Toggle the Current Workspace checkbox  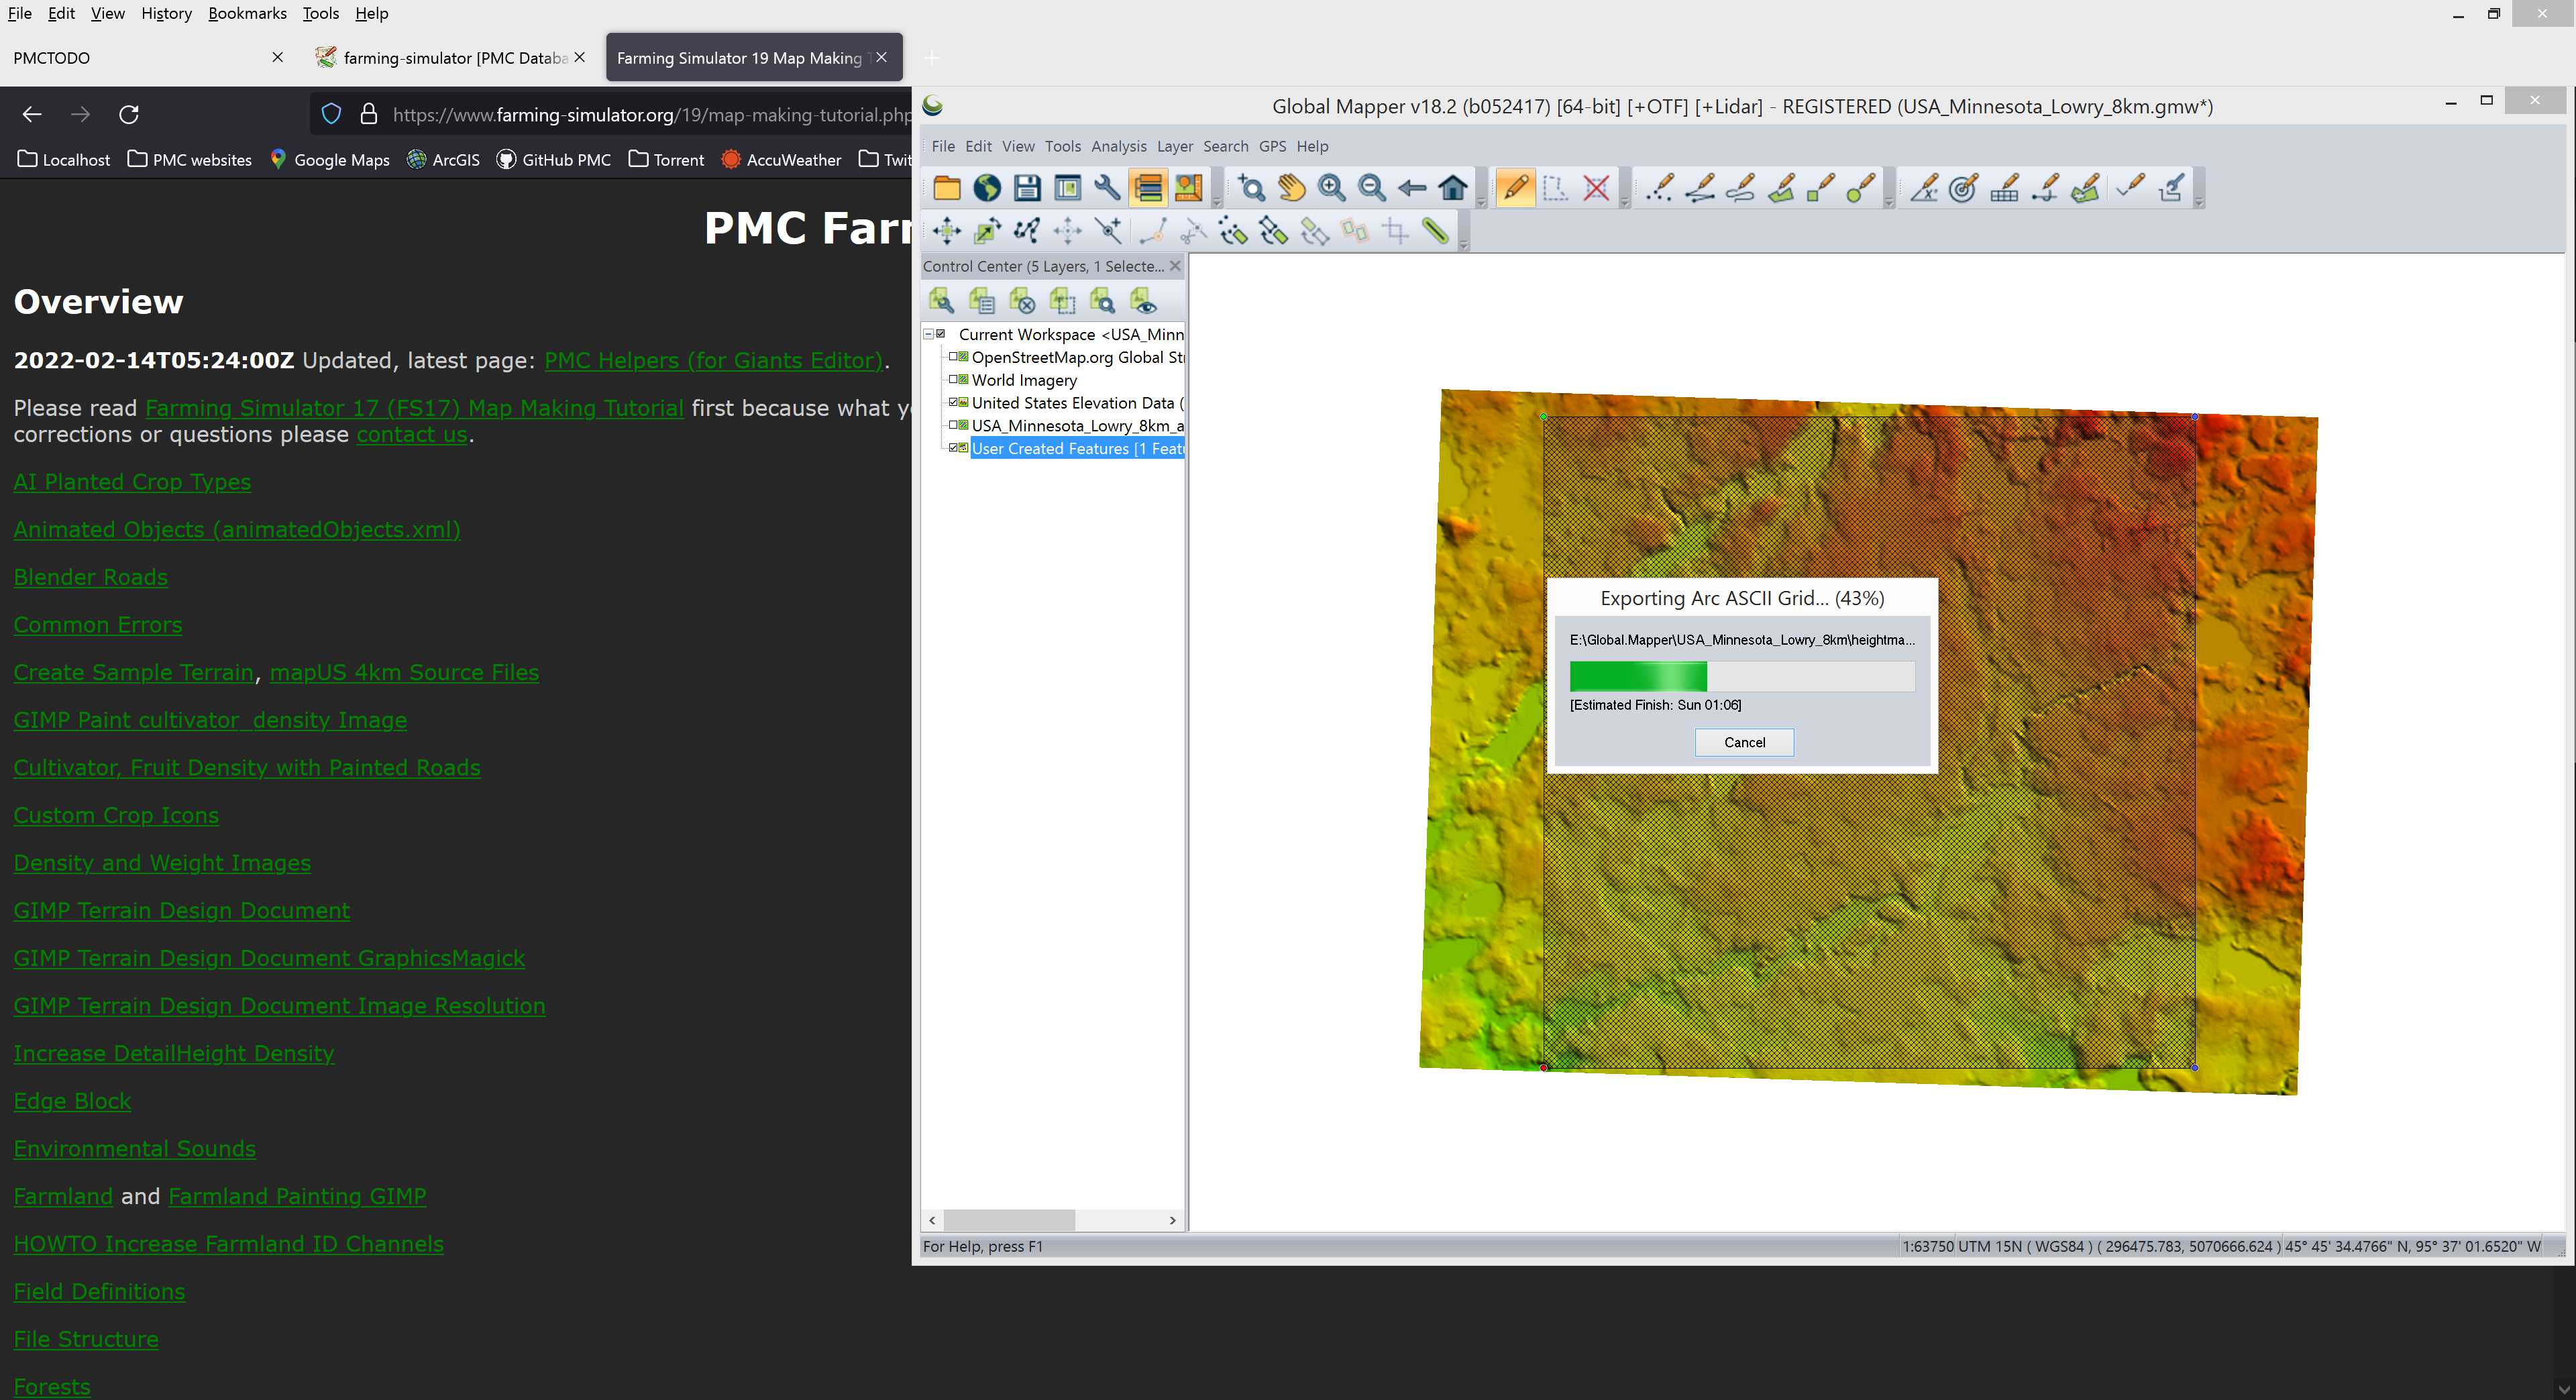(x=941, y=334)
